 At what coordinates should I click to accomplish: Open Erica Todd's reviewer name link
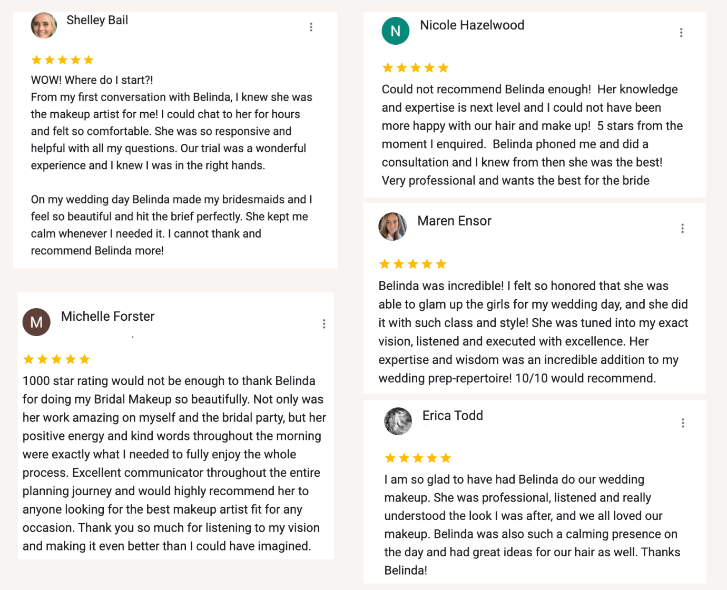(453, 416)
